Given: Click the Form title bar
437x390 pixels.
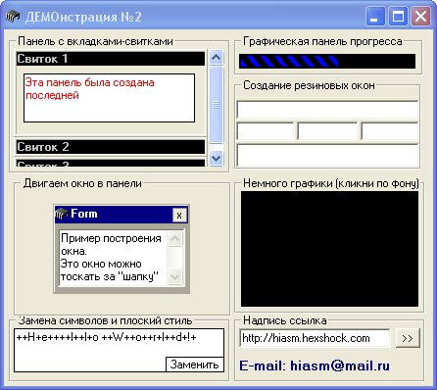Looking at the screenshot, I should pos(121,215).
